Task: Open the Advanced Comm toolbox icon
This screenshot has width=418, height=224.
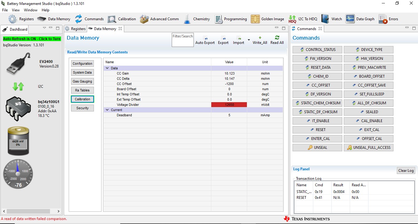Action: click(x=144, y=19)
